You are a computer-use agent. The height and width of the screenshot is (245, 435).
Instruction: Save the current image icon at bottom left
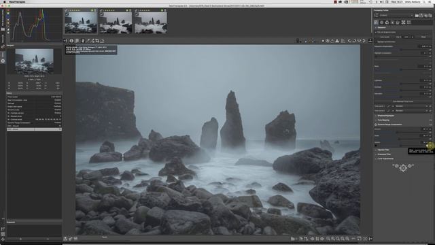pyautogui.click(x=65, y=238)
